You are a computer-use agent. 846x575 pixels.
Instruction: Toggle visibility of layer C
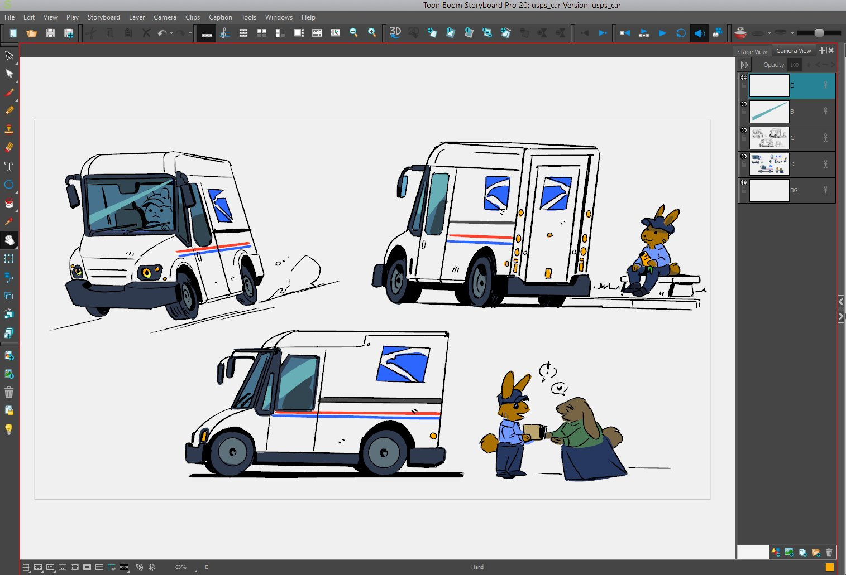point(744,130)
